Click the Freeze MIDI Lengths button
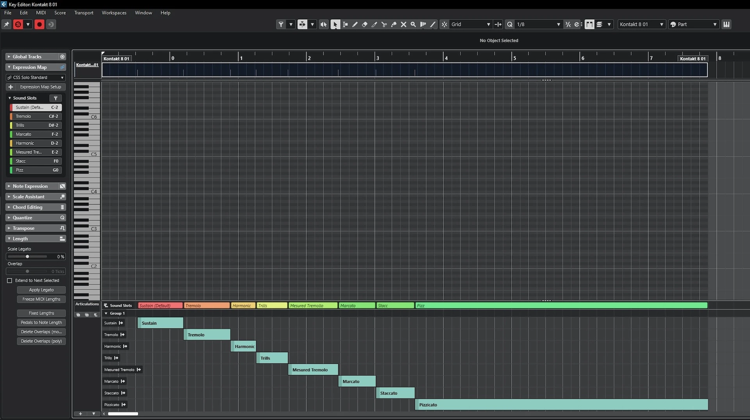The width and height of the screenshot is (750, 420). (41, 299)
